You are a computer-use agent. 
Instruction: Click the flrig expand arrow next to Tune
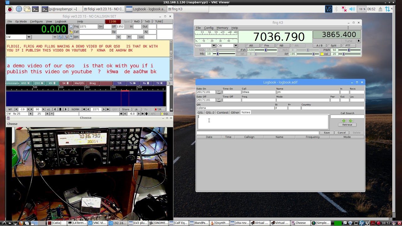(358, 41)
